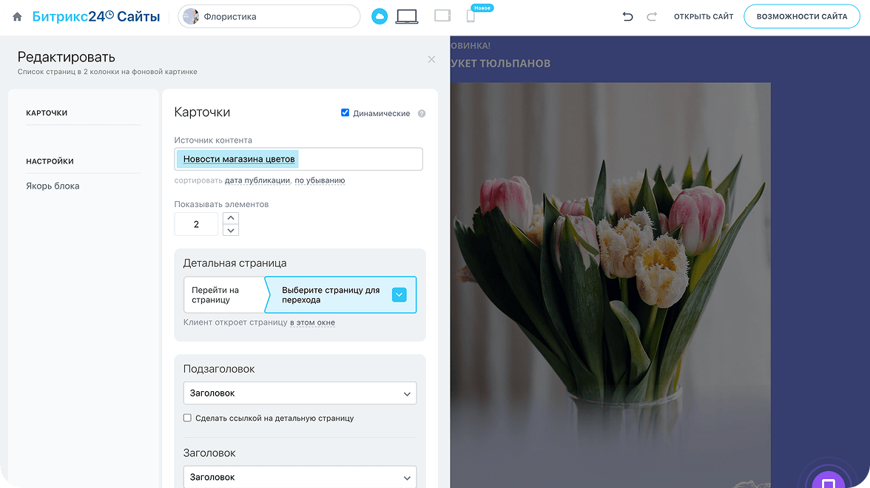Enable Сделать ссылкой на детальную страницу

[187, 418]
